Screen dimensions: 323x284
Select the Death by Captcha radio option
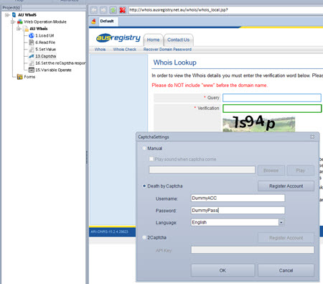pos(144,186)
